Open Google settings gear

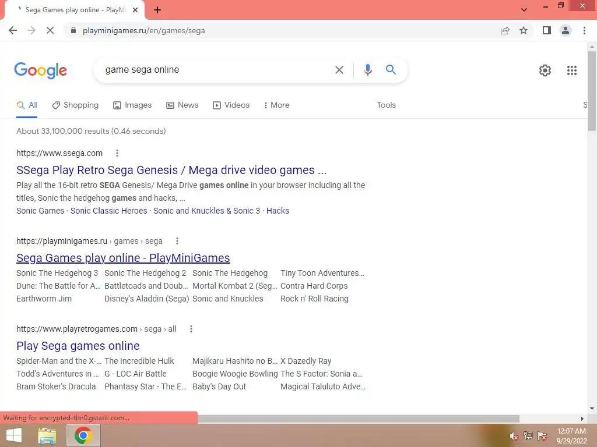[545, 70]
